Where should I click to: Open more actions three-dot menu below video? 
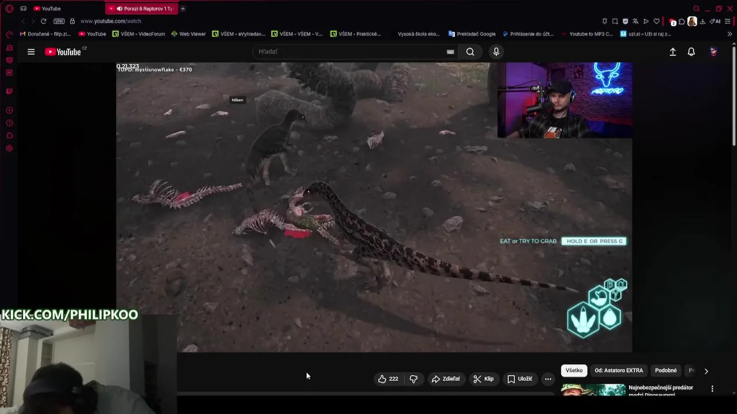coord(548,379)
